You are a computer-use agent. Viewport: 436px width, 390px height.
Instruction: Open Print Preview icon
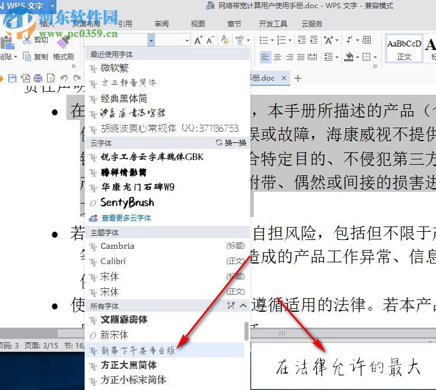(51, 78)
